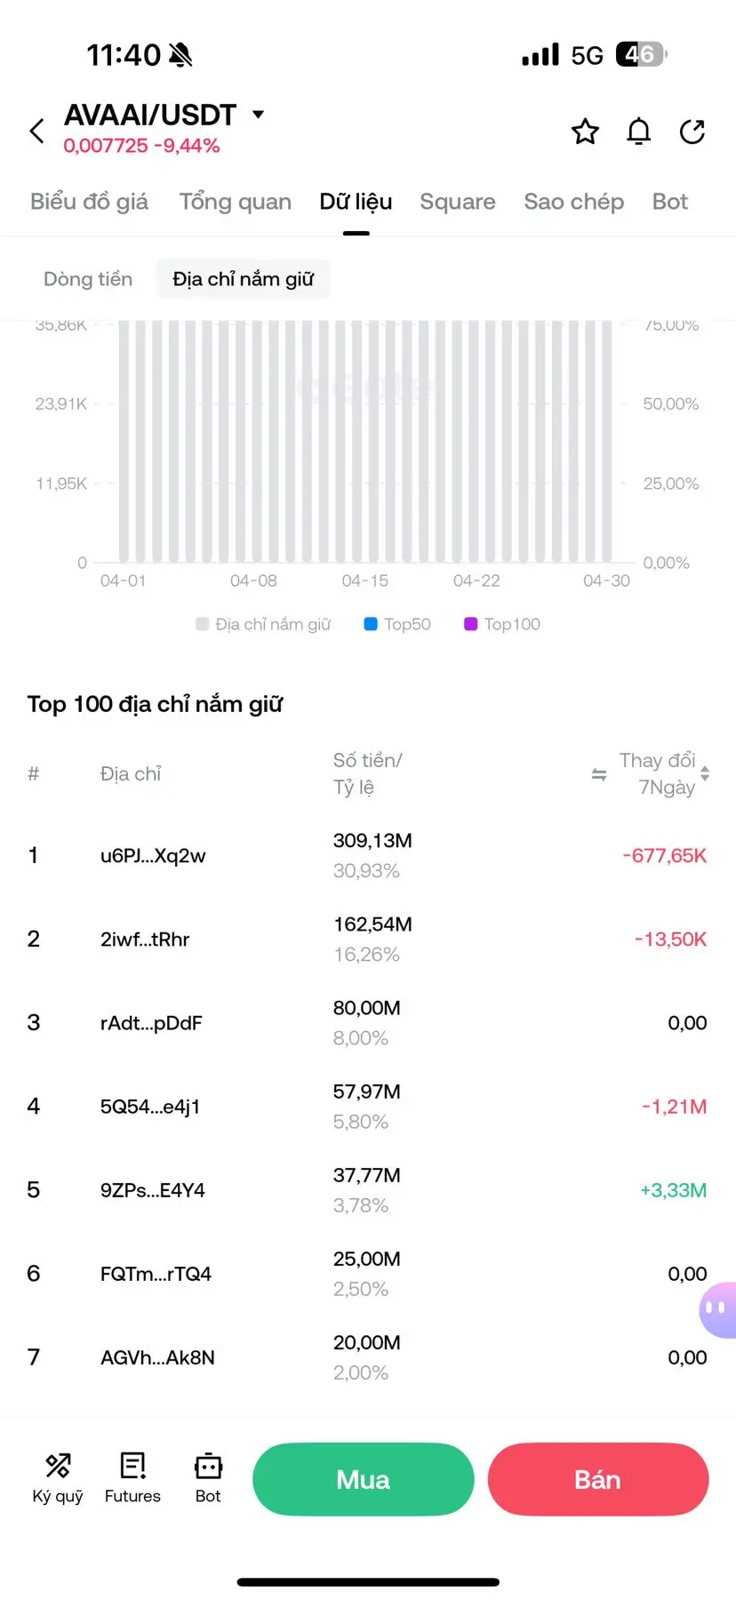Add AVAAI/USDT to favorites star
The image size is (736, 1600).
click(585, 132)
